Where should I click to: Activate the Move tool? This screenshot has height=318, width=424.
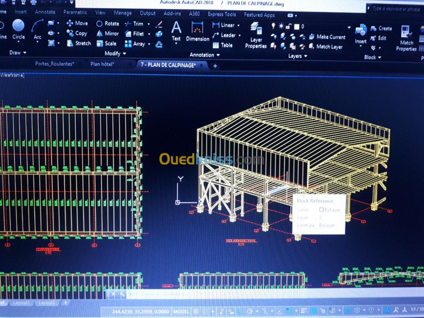click(x=77, y=23)
